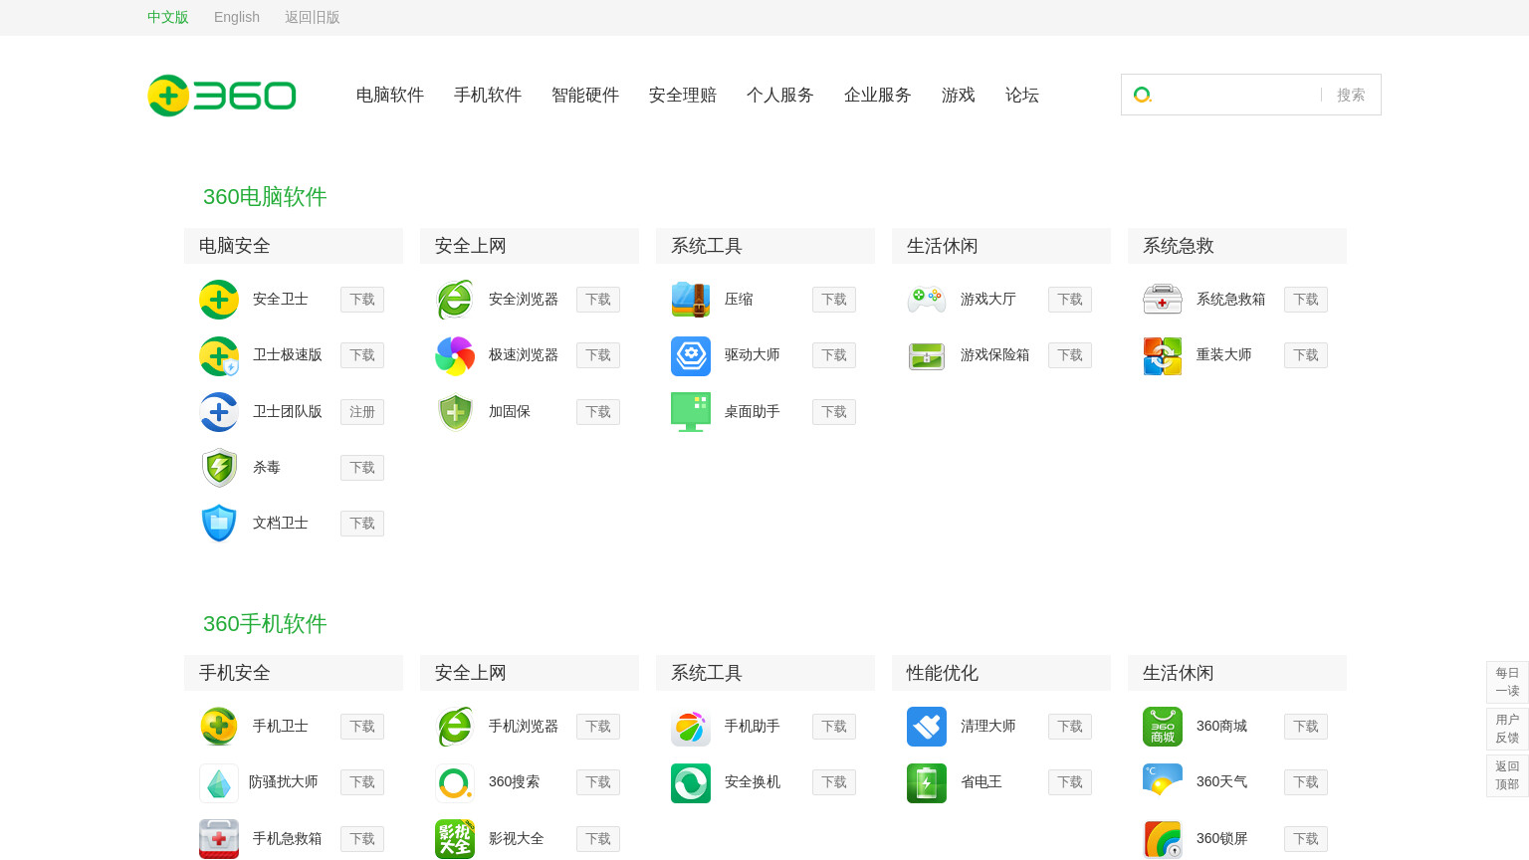This screenshot has width=1529, height=860.
Task: Click the 安全浏览器 icon
Action: point(455,300)
